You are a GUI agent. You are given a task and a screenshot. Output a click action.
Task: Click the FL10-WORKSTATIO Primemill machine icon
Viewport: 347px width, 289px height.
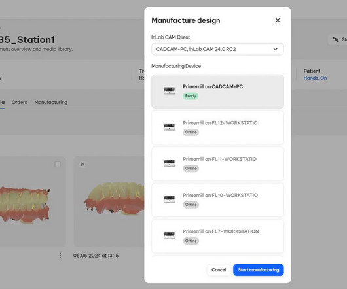coord(169,199)
